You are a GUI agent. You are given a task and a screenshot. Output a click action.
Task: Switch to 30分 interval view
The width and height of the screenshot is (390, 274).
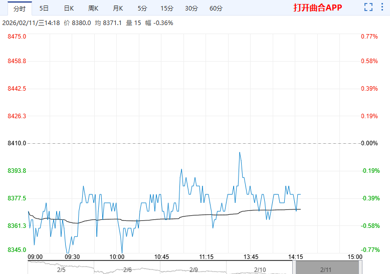click(x=191, y=9)
